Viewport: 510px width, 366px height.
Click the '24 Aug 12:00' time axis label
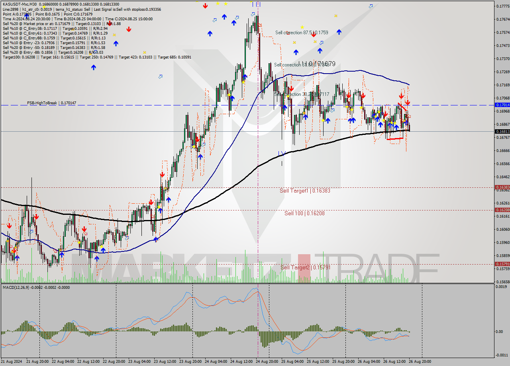point(242,362)
